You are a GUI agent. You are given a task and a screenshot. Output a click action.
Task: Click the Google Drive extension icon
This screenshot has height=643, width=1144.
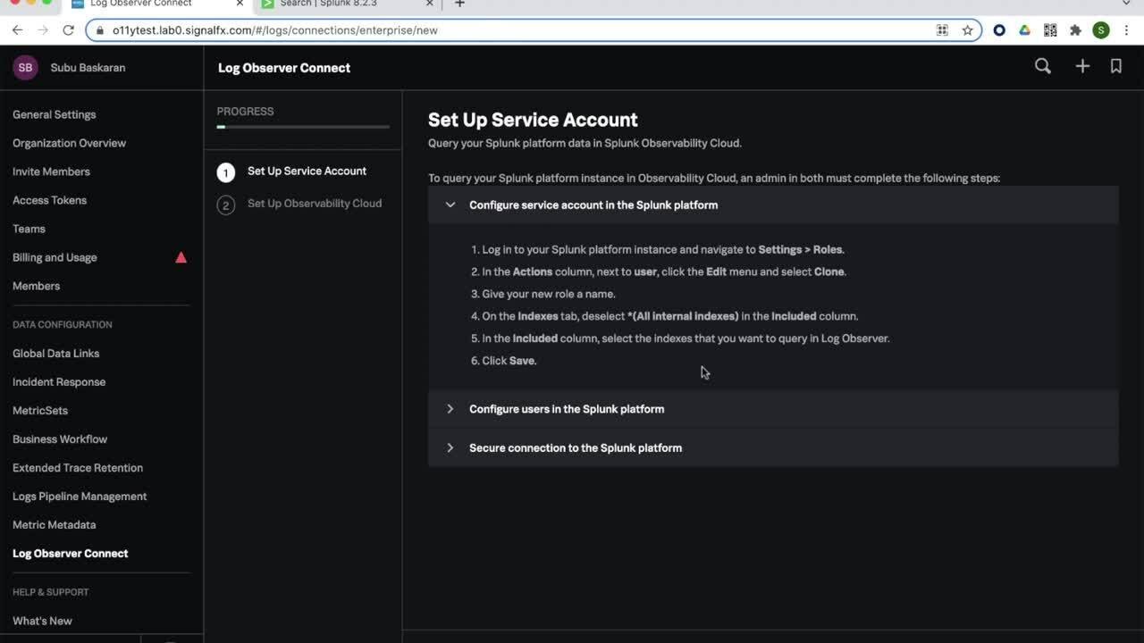1025,30
